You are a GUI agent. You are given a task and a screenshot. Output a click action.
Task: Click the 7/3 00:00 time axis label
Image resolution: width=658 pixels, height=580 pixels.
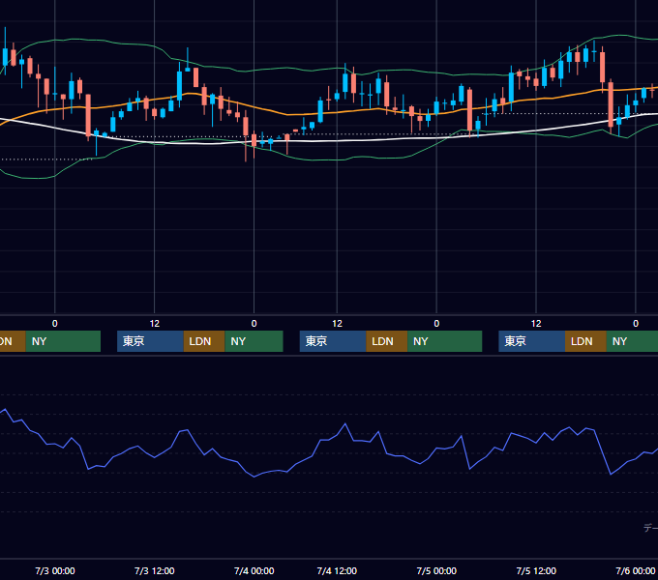55,570
